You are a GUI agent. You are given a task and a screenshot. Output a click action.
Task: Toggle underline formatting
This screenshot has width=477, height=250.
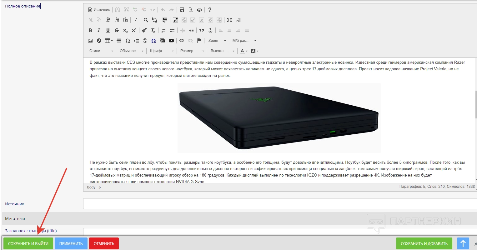click(x=108, y=30)
